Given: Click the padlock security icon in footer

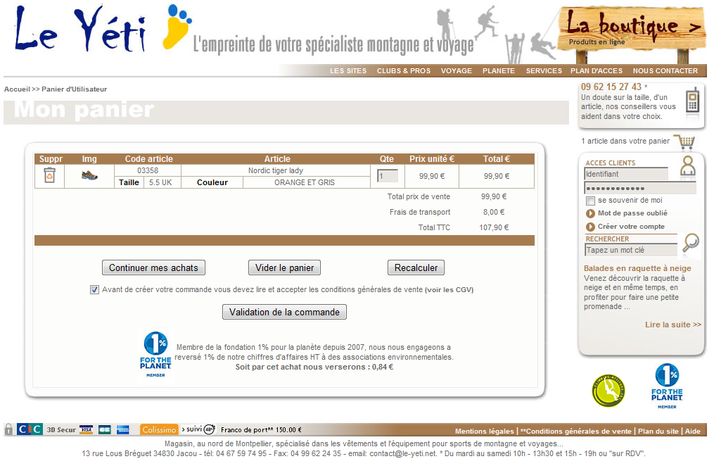Looking at the screenshot, I should point(8,429).
